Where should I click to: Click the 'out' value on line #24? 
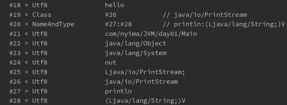[111, 62]
